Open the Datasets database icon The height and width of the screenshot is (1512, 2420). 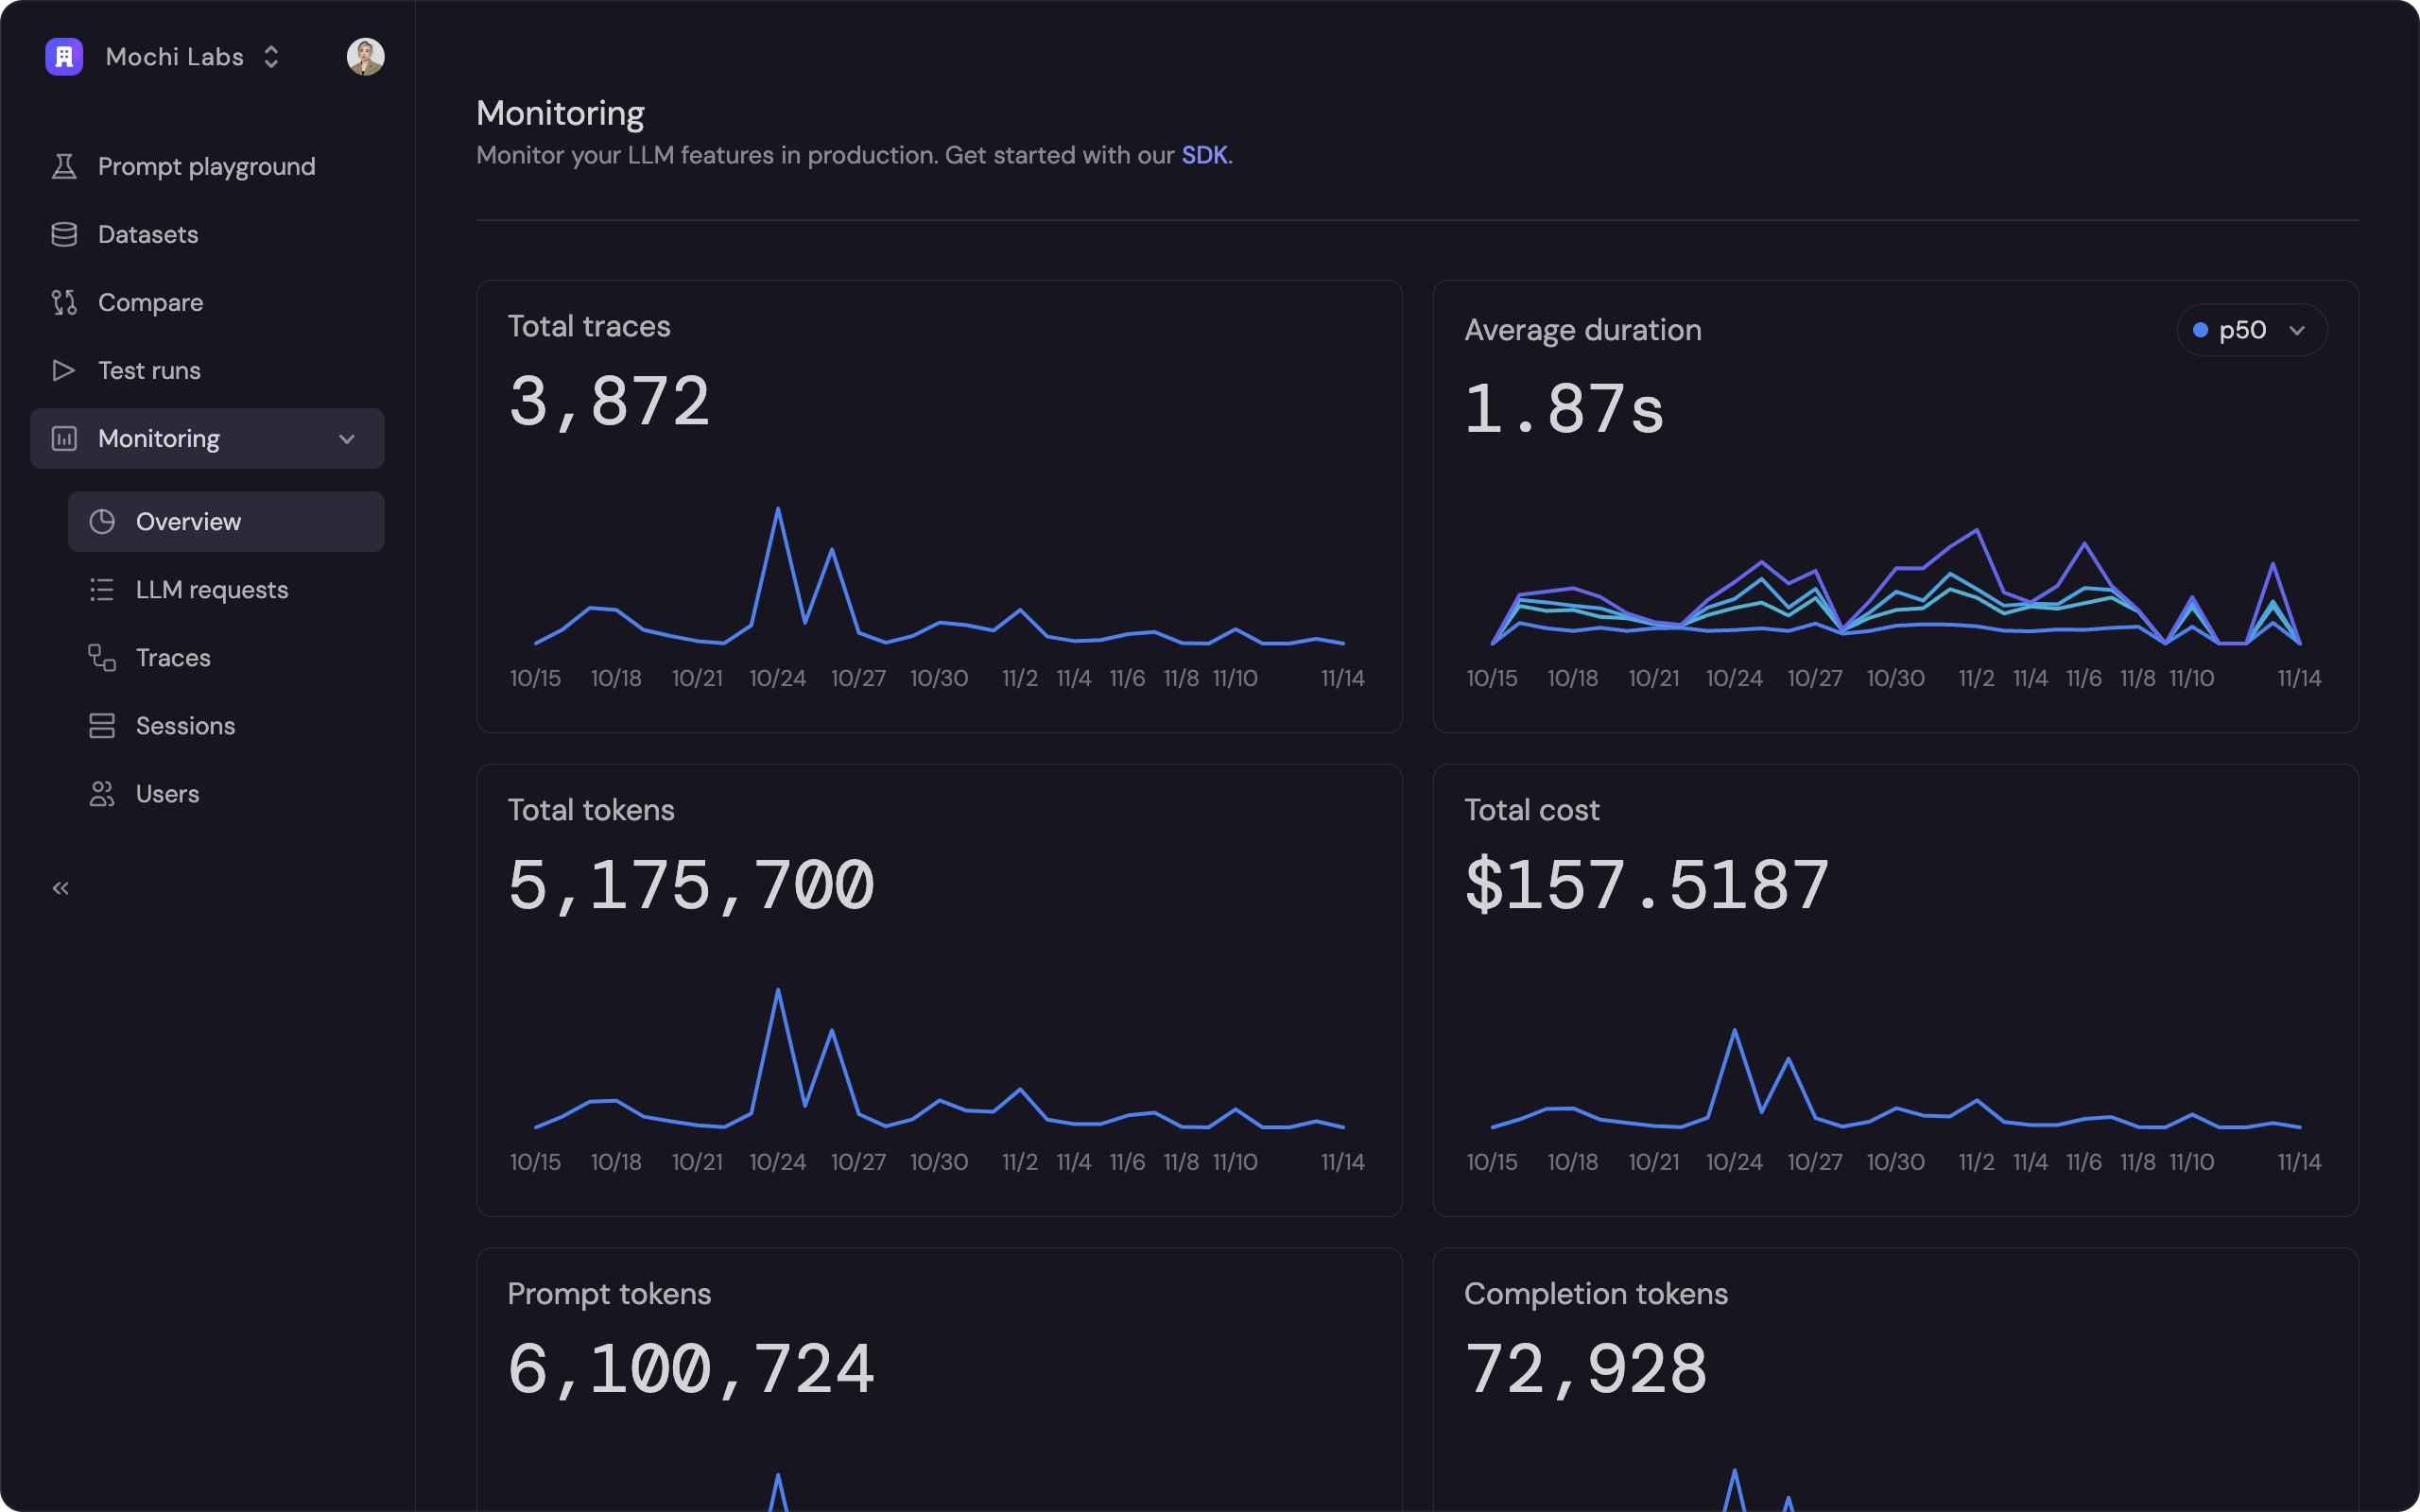pos(64,234)
